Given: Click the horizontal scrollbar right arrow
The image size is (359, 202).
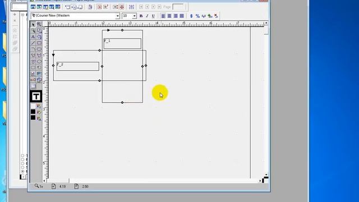Looking at the screenshot, I should tap(260, 181).
